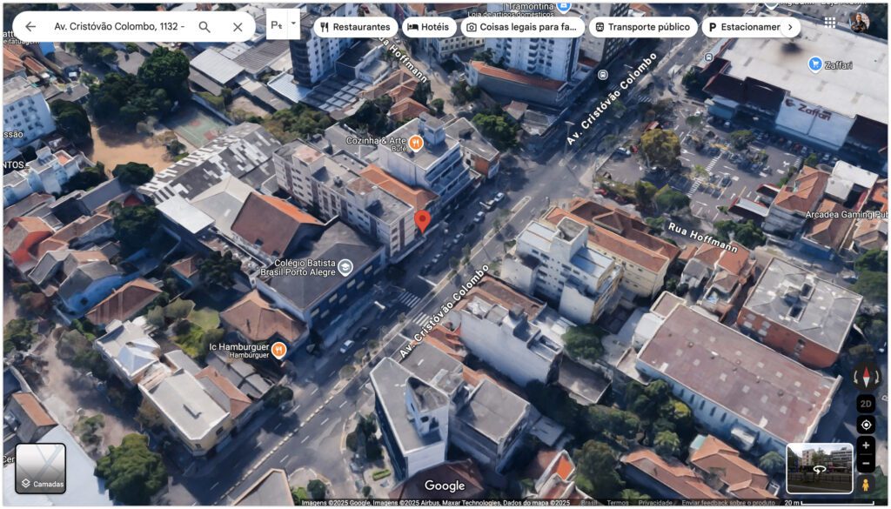The width and height of the screenshot is (891, 509).
Task: Click the back arrow in search box
Action: 30,27
